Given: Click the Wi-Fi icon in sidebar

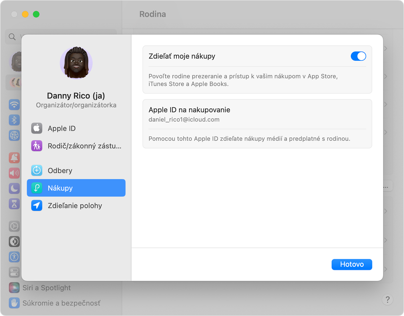Looking at the screenshot, I should (14, 104).
